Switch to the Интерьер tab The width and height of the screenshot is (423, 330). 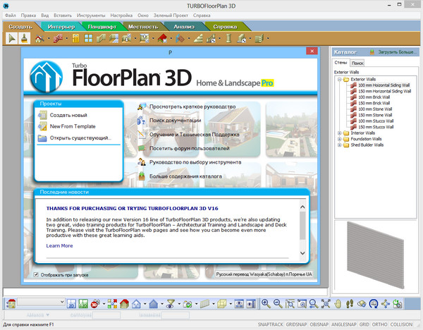(61, 27)
